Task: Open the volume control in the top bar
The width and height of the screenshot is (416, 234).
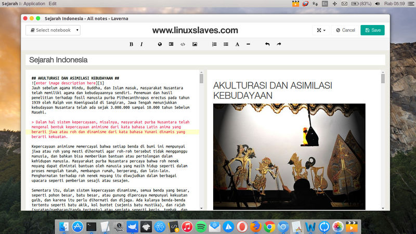Action: click(378, 4)
